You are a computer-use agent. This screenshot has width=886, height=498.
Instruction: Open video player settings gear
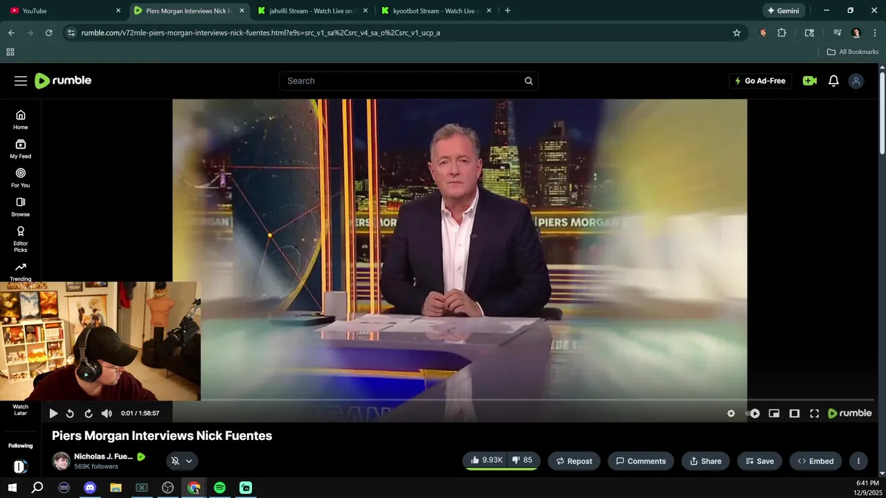click(731, 414)
